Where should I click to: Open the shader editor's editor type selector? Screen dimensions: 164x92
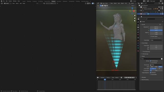point(2,3)
